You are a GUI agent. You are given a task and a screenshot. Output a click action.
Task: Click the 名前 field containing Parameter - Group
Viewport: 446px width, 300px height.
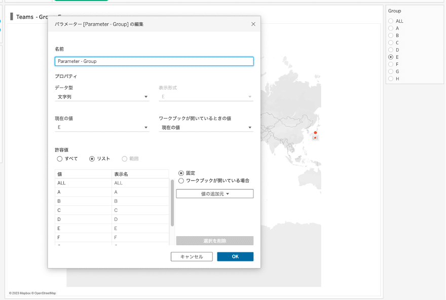click(x=154, y=61)
